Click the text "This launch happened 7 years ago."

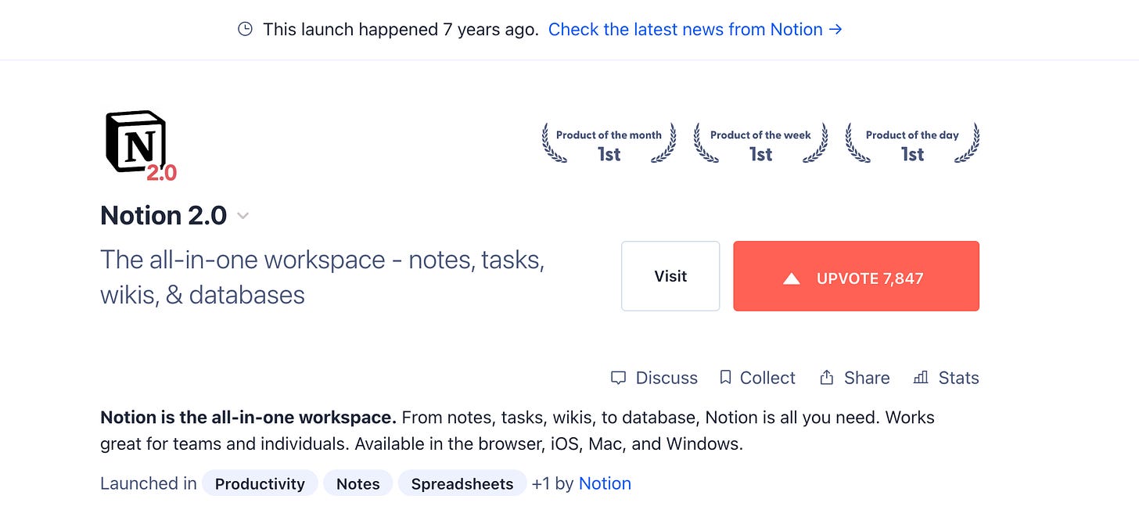401,30
